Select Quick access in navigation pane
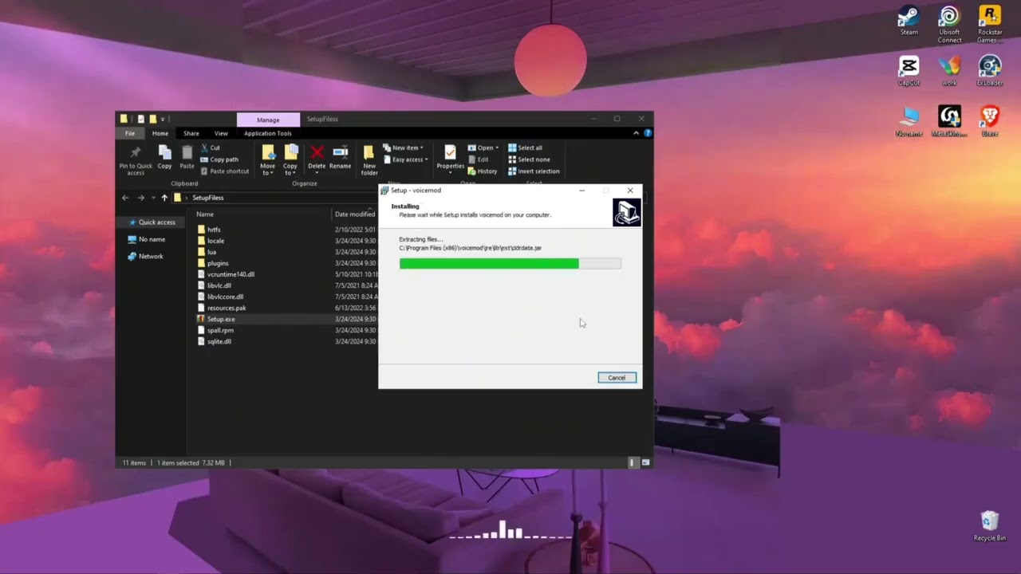Screen dimensions: 1021x574 [151, 222]
